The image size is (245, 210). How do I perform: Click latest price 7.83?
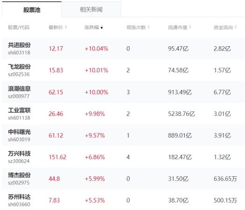54,200
